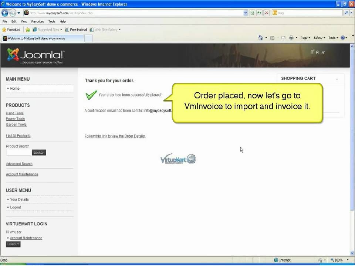Image resolution: width=355 pixels, height=266 pixels.
Task: Click the blue Help question mark icon
Action: (x=343, y=38)
